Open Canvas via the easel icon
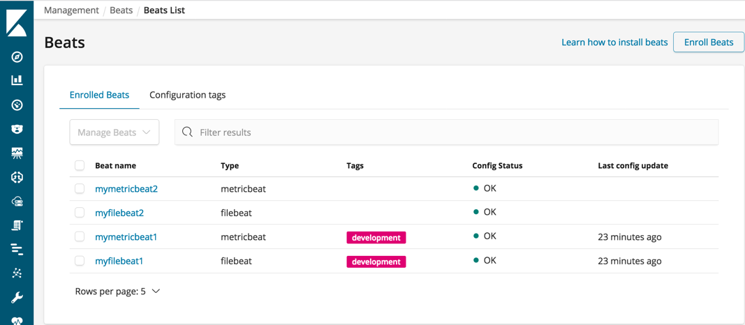 [17, 153]
